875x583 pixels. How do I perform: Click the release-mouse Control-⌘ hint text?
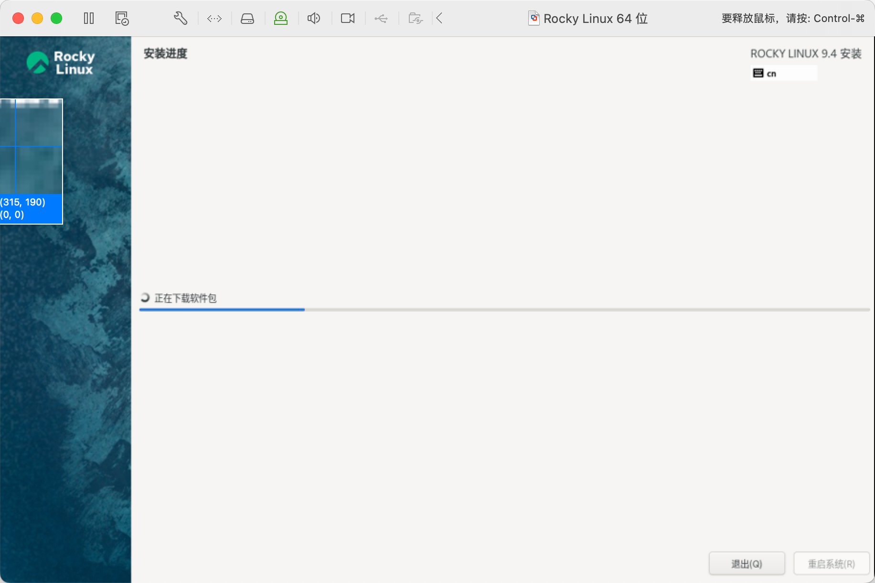[793, 19]
